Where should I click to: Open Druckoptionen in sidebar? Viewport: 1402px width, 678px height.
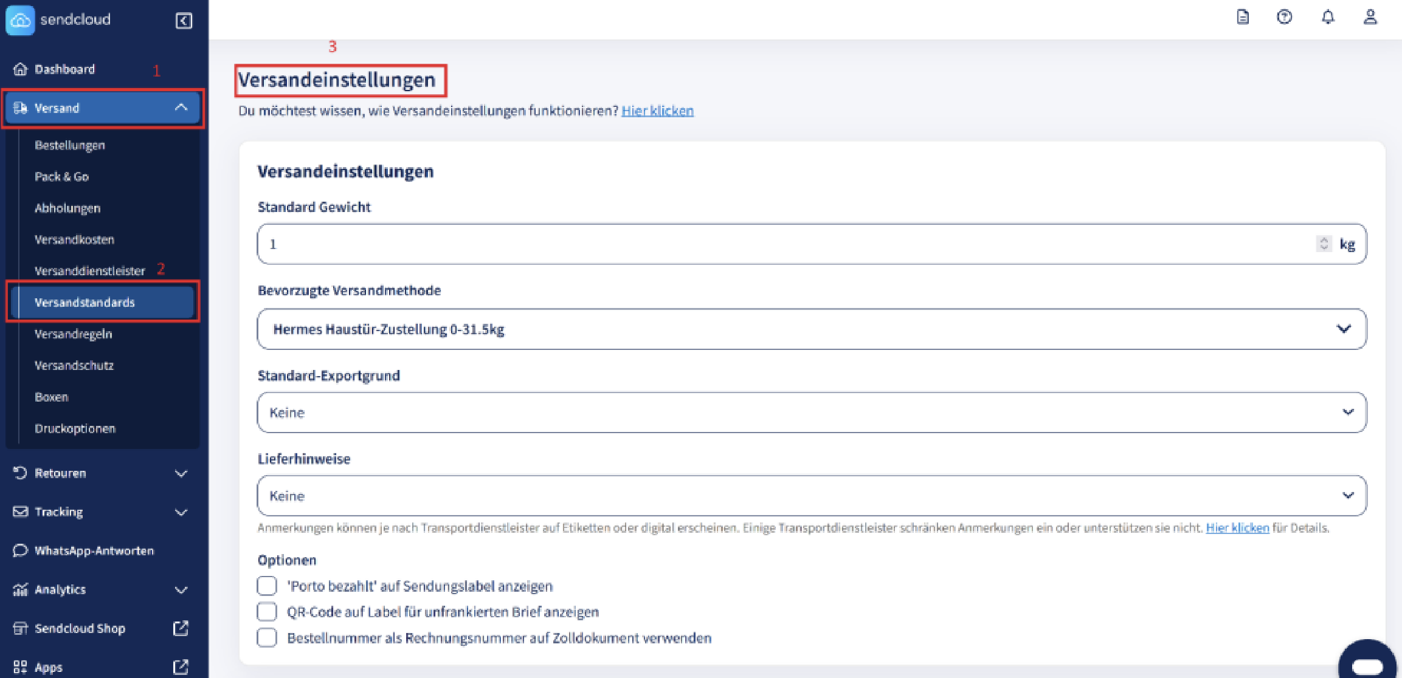(x=75, y=428)
